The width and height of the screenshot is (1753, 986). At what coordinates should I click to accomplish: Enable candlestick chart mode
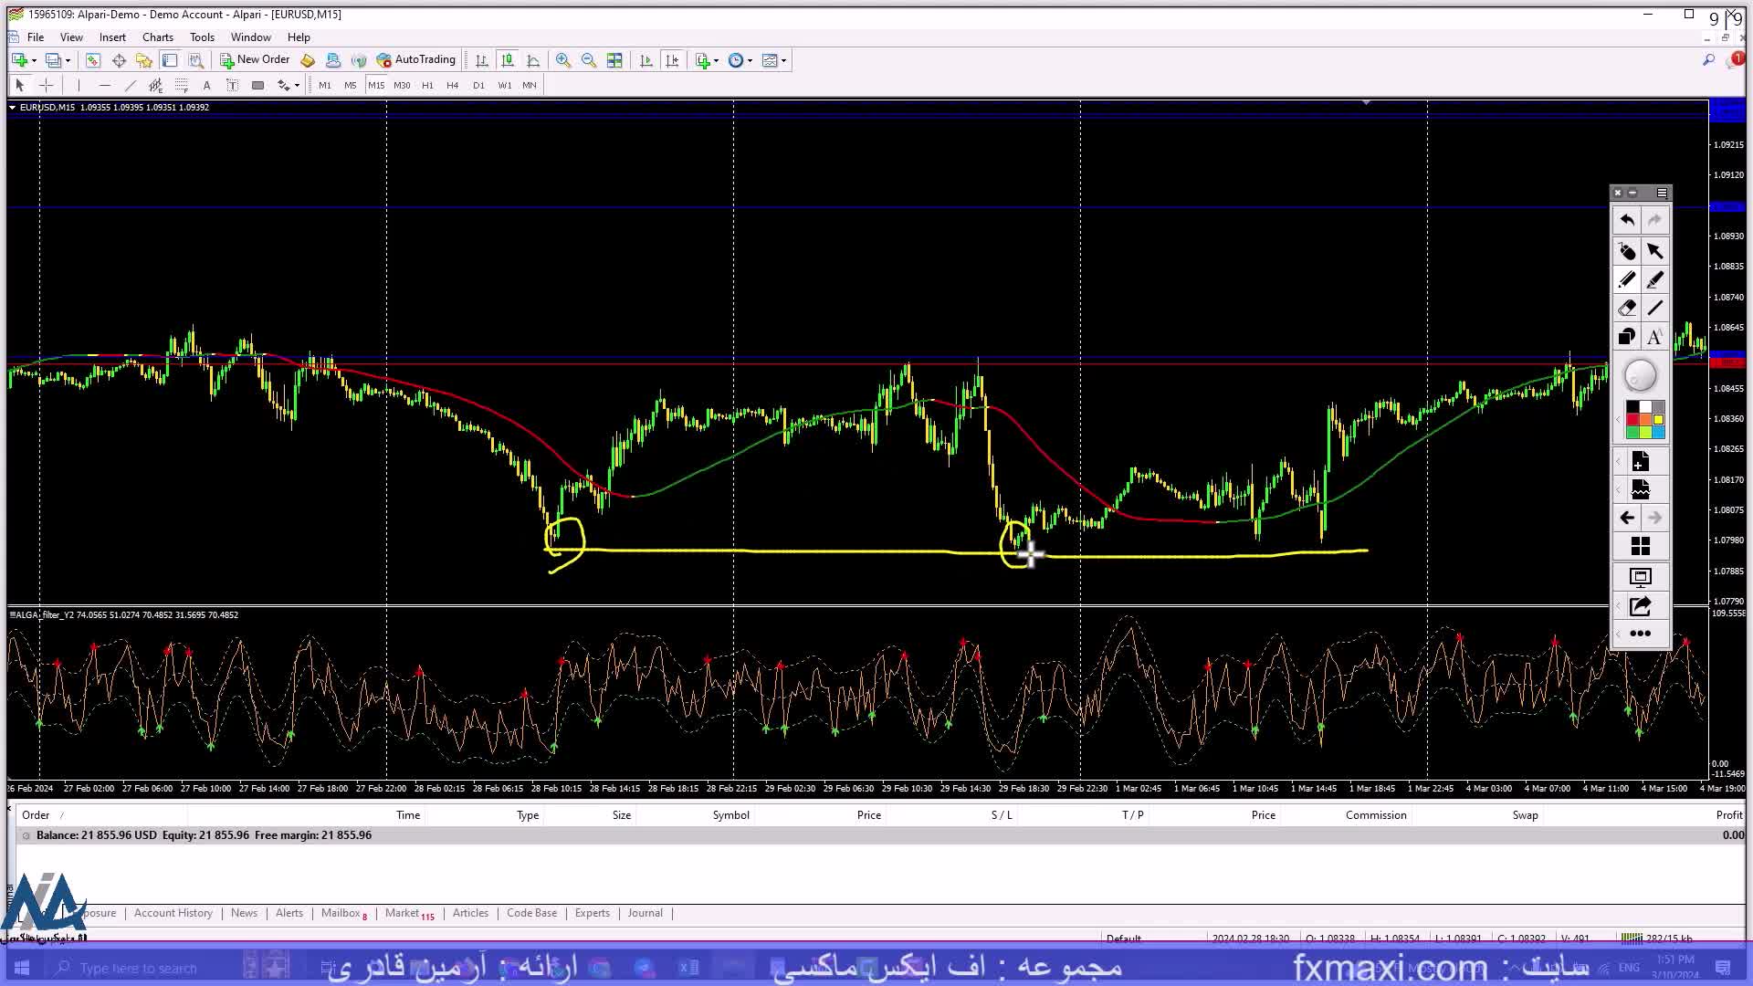[x=508, y=60]
